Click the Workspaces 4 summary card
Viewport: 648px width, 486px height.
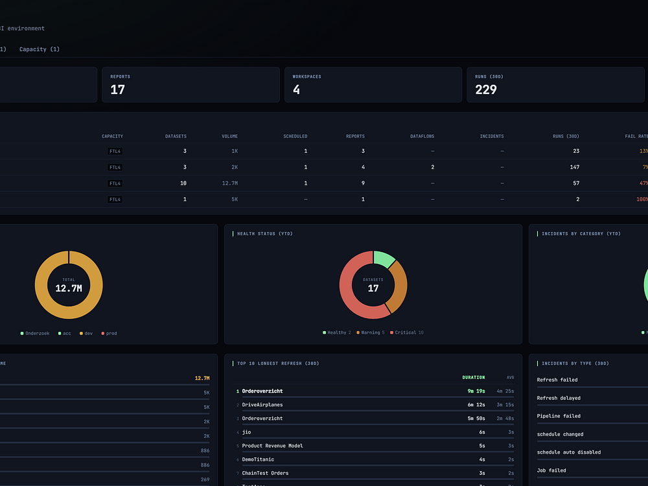click(x=373, y=85)
